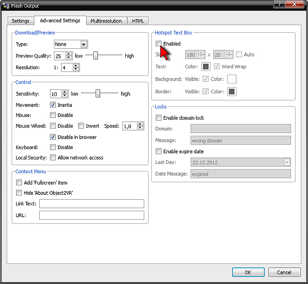Uncheck the Inertia movement checkbox
The image size is (308, 284).
(53, 105)
